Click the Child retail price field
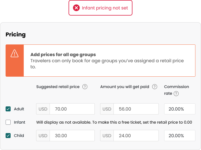Screen dimensions: 201x150 click(x=72, y=136)
